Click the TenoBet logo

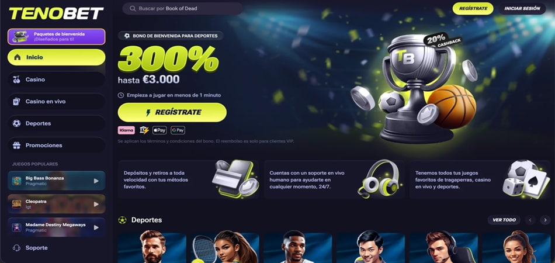(56, 13)
